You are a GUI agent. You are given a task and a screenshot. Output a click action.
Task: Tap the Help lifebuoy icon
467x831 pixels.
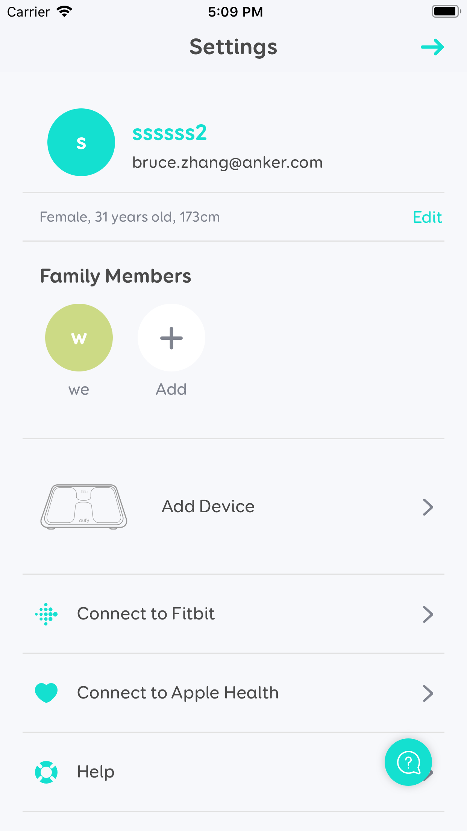tap(46, 772)
